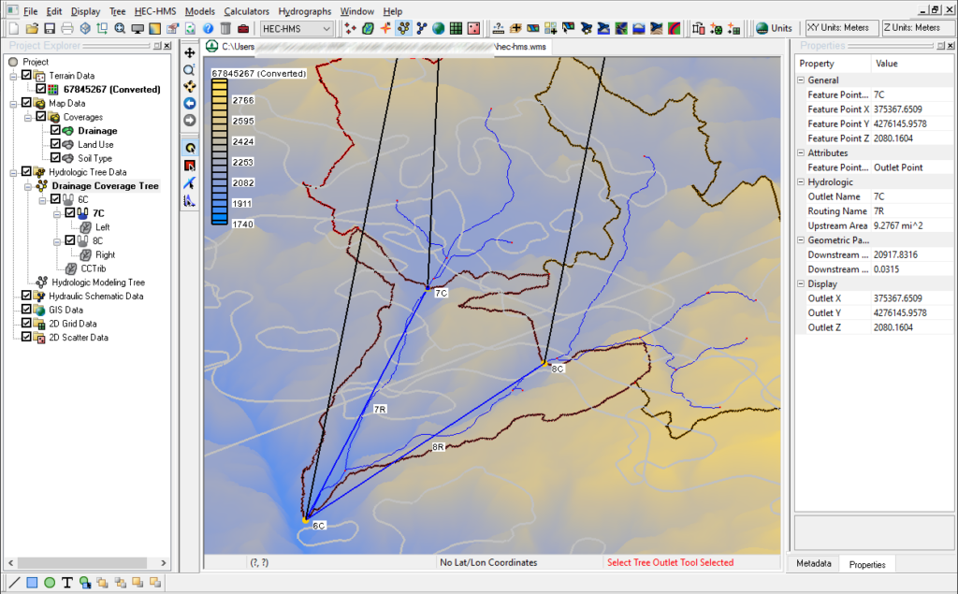The height and width of the screenshot is (594, 958).
Task: Toggle the Drainage coverage checkbox
Action: 55,130
